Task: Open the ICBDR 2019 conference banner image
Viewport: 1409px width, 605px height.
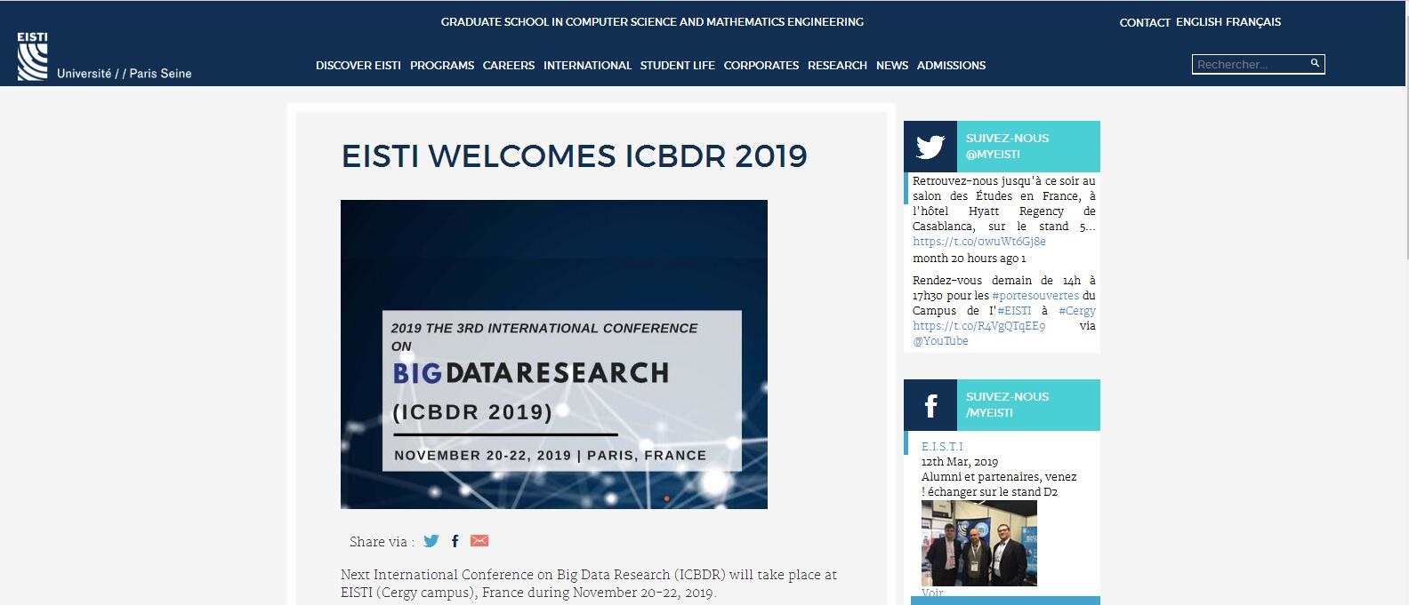Action: pyautogui.click(x=554, y=354)
